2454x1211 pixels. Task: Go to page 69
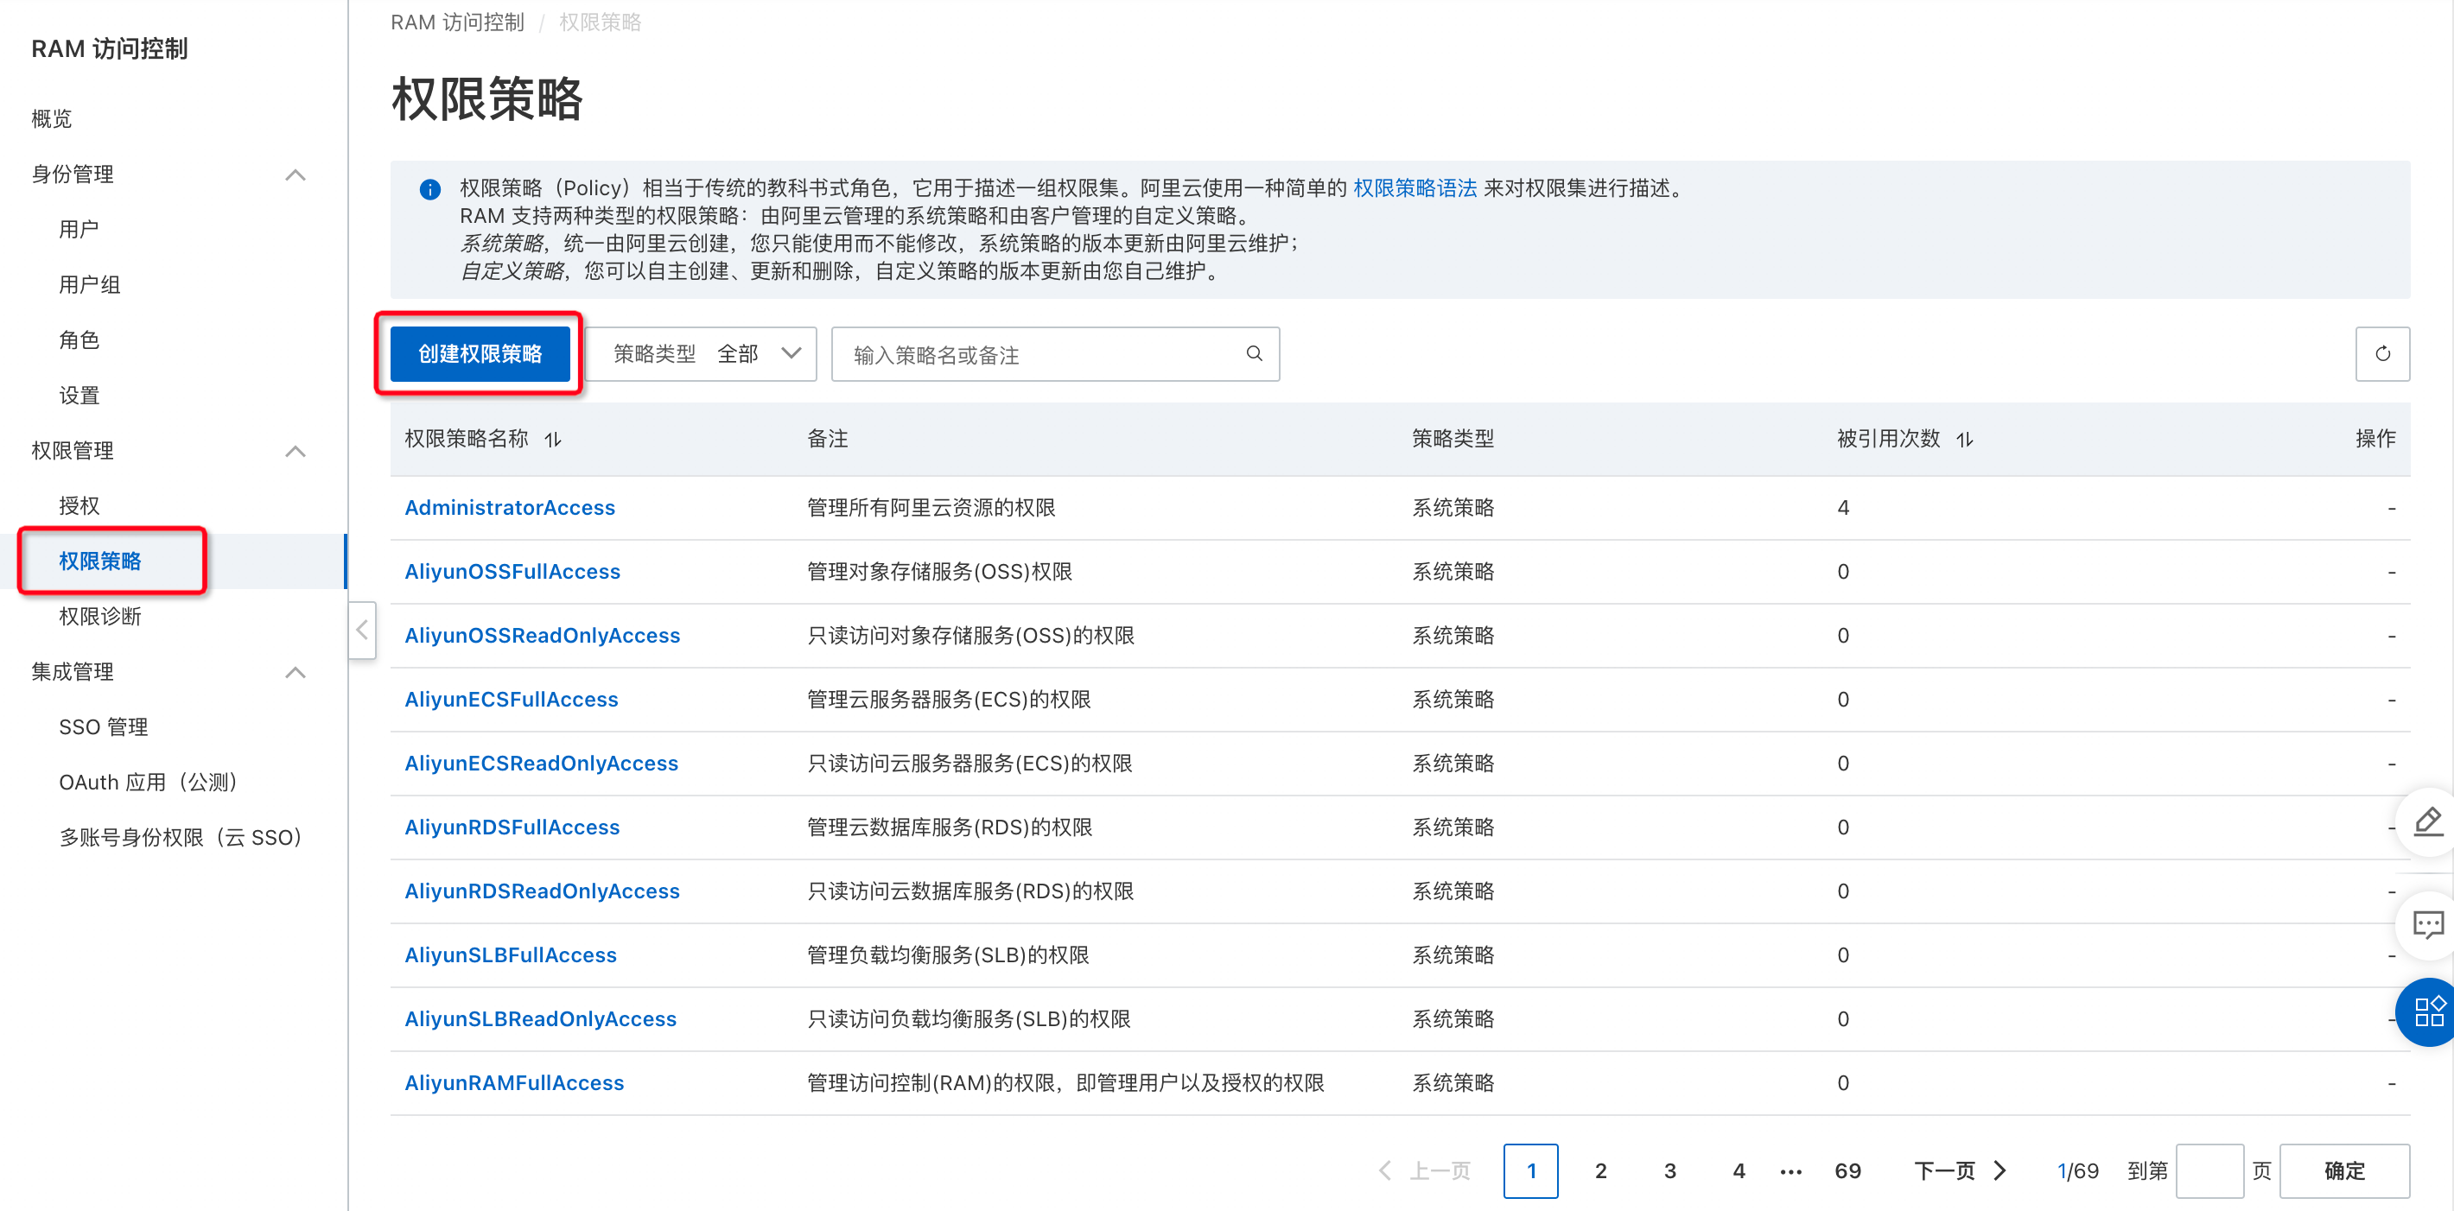(1848, 1170)
